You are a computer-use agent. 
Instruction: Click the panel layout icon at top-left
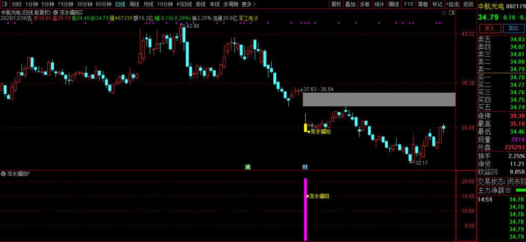[x=4, y=4]
